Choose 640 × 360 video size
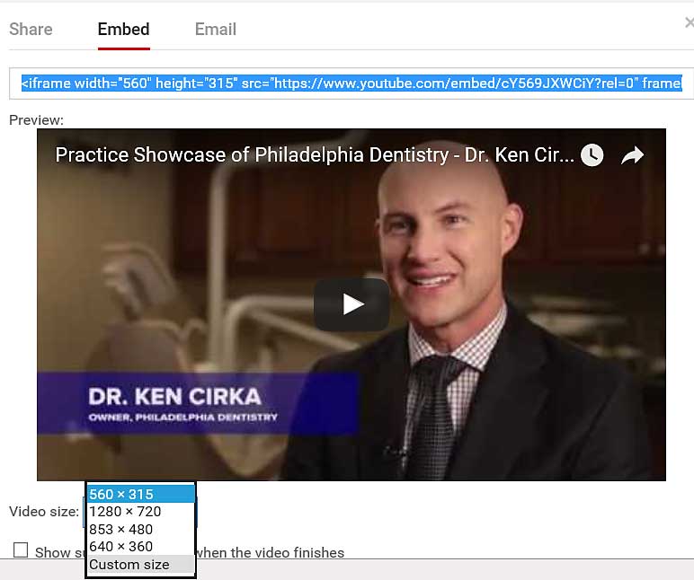The image size is (694, 580). (x=141, y=547)
